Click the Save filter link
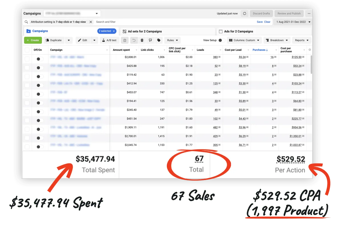 260,22
